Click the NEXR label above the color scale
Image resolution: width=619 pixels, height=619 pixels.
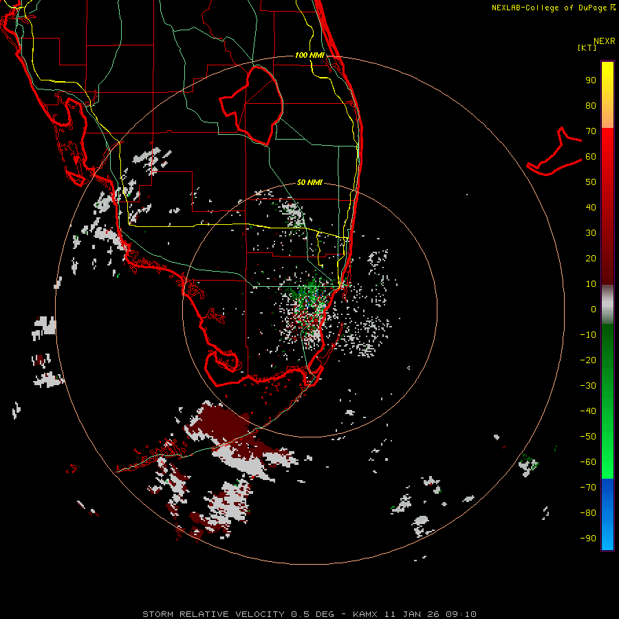point(604,41)
